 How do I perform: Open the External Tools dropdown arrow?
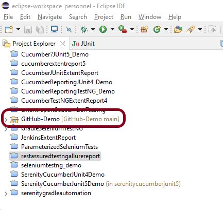pos(132,29)
